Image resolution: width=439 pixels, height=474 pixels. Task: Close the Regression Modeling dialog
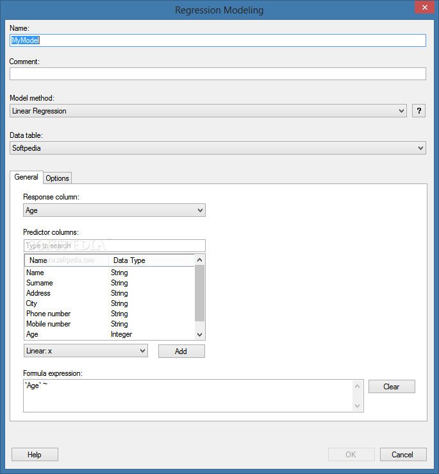coord(424,7)
